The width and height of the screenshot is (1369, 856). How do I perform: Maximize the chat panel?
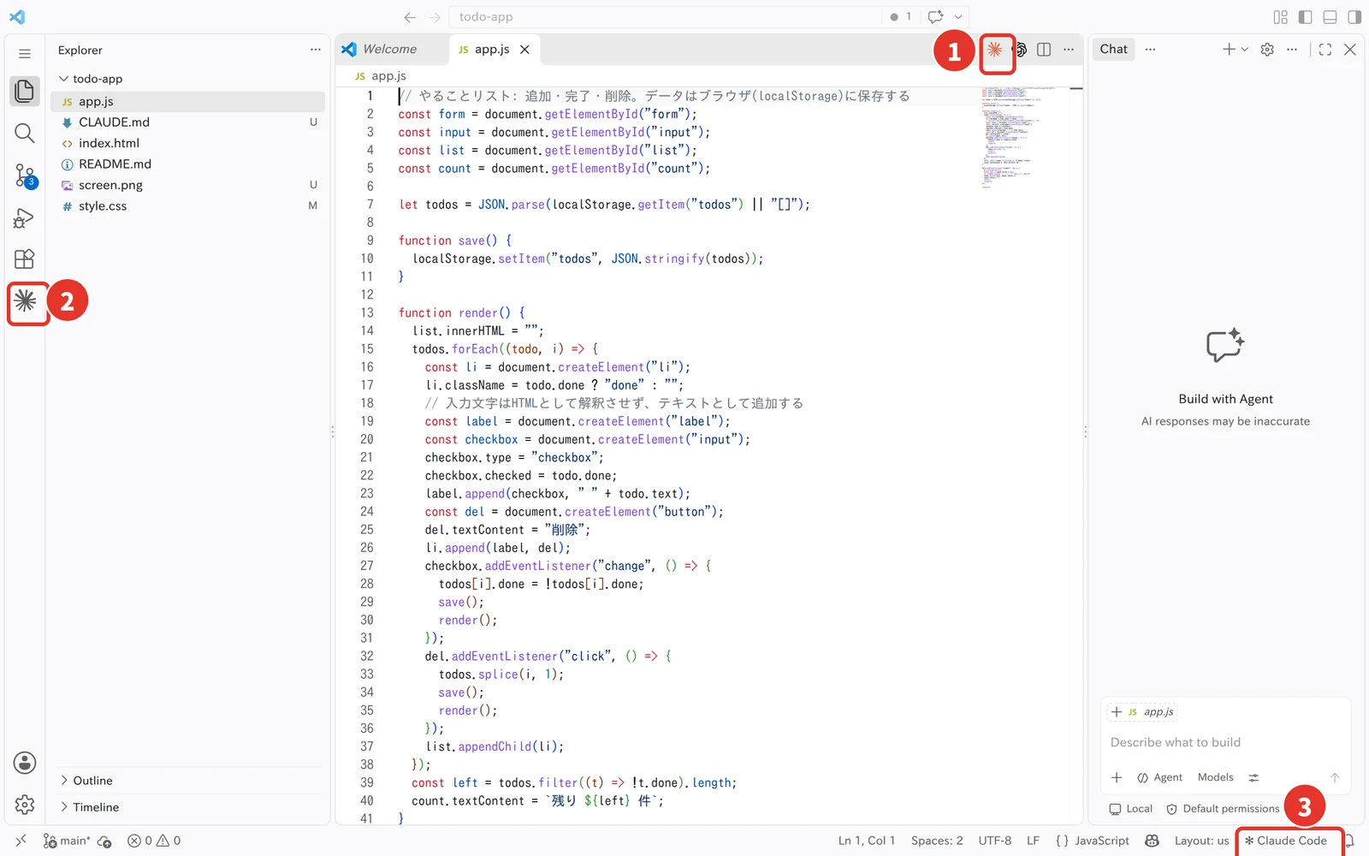tap(1325, 50)
